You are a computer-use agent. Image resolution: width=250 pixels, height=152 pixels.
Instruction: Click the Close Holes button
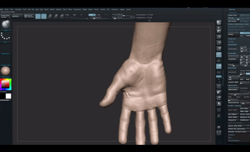tap(234, 117)
